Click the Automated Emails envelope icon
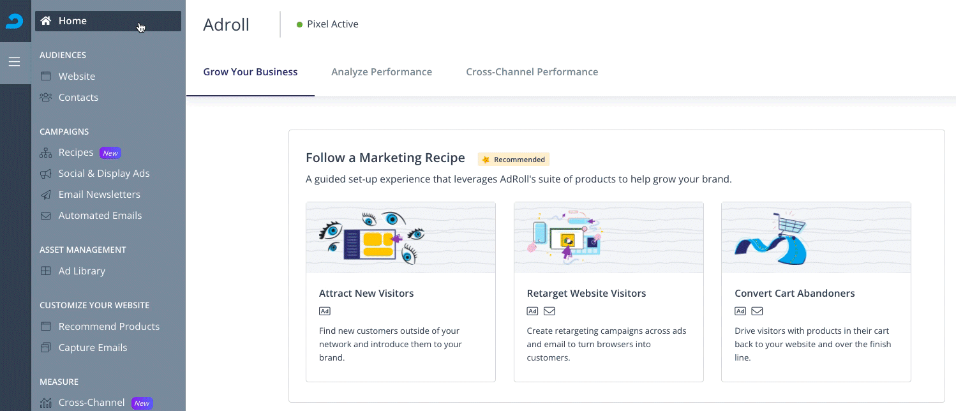This screenshot has width=956, height=411. [x=46, y=216]
